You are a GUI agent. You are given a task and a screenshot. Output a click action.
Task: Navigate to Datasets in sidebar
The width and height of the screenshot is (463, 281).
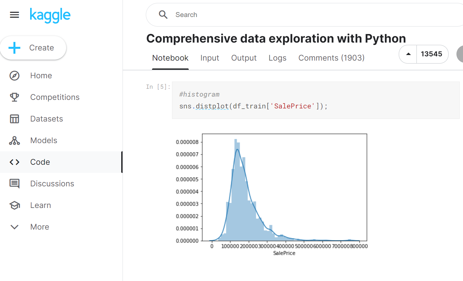[47, 119]
